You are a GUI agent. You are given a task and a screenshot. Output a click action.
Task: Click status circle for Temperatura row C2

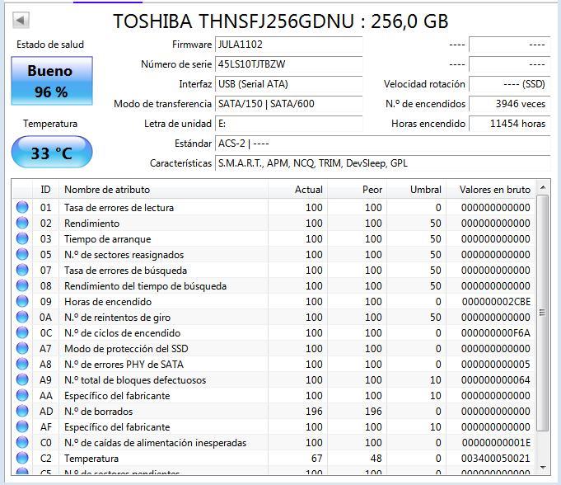22,458
